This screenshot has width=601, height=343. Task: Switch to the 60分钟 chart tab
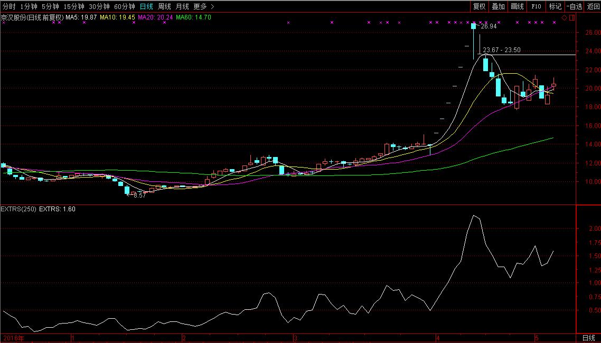tap(125, 6)
